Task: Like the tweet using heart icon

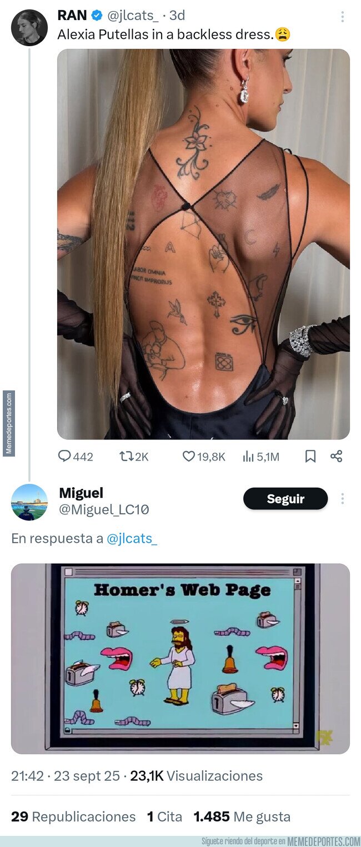Action: coord(189,457)
